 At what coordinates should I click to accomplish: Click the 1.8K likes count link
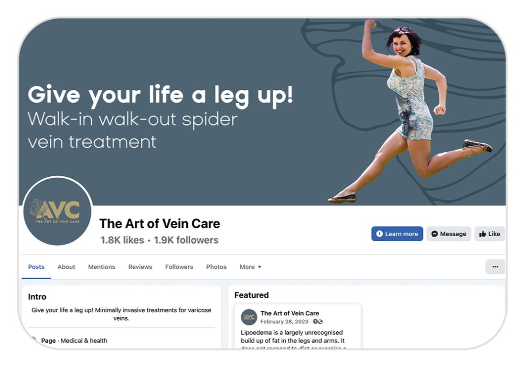[122, 240]
